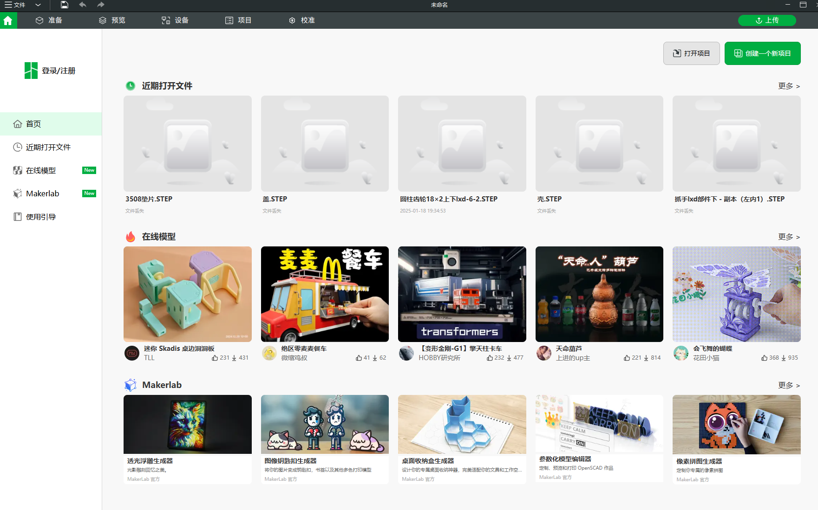Open 圆柱齿轮18×2上下lxd-6-2.STEP thumbnail
This screenshot has height=510, width=818.
coord(462,143)
